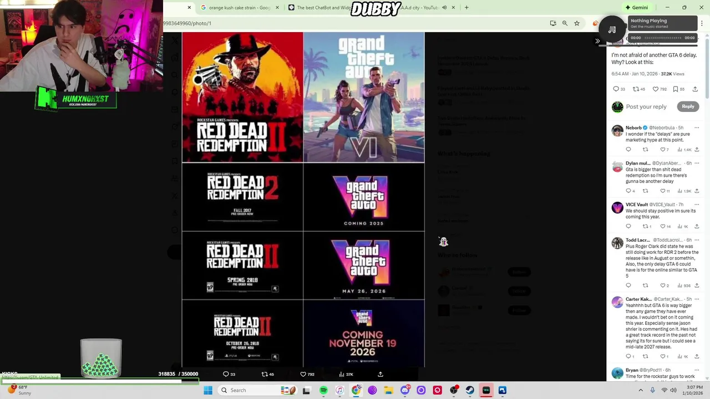Show hidden system tray icons
The width and height of the screenshot is (710, 399).
coord(641,390)
